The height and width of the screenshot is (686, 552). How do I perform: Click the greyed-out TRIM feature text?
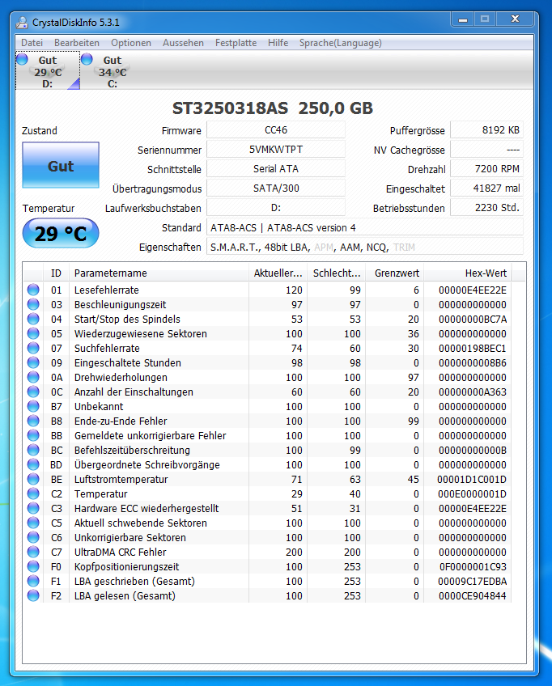(404, 248)
